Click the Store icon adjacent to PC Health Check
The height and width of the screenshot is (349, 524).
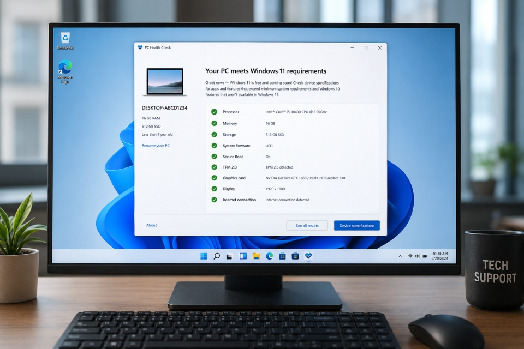(x=295, y=256)
